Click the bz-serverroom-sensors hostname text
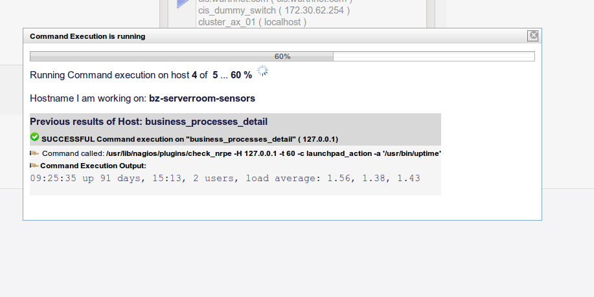 [x=202, y=98]
